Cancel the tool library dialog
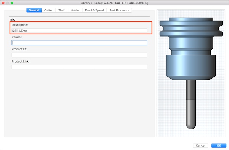The width and height of the screenshot is (229, 150). pyautogui.click(x=200, y=145)
